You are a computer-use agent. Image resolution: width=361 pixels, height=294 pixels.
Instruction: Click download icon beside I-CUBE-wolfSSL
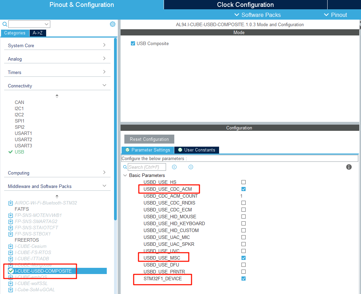[x=11, y=283]
